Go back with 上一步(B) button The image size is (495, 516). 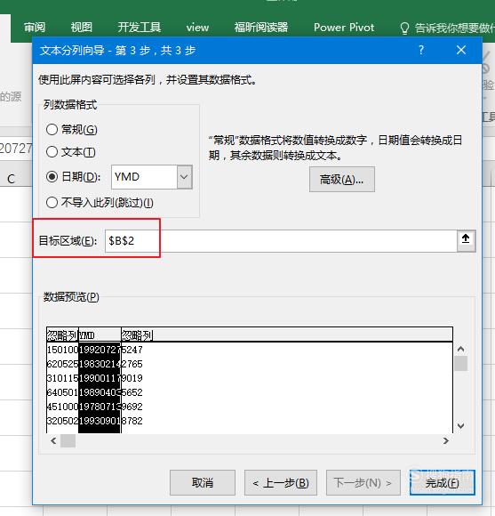click(x=281, y=483)
